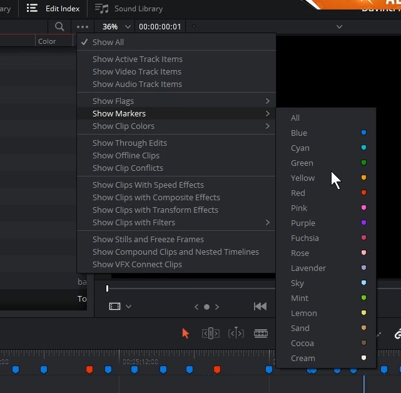Choose All in the markers submenu
401x393 pixels.
tap(326, 118)
